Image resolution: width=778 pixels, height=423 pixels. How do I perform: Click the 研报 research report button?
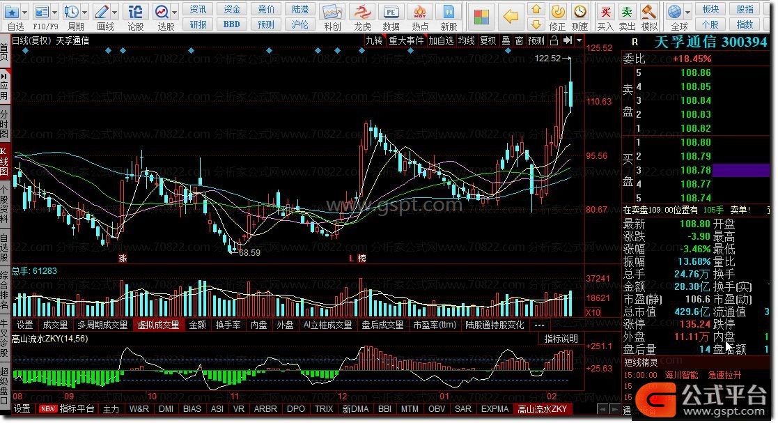[x=198, y=24]
